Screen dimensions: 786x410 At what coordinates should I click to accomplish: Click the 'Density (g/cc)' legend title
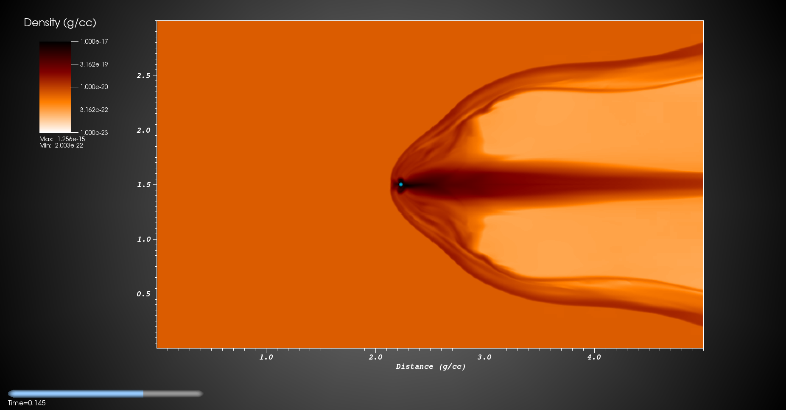[x=60, y=23]
